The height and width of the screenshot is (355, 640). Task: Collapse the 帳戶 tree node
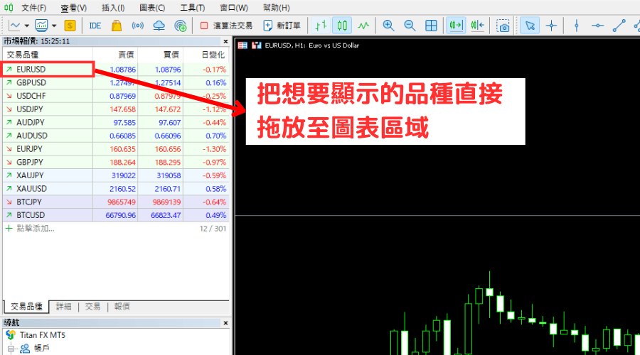11,348
